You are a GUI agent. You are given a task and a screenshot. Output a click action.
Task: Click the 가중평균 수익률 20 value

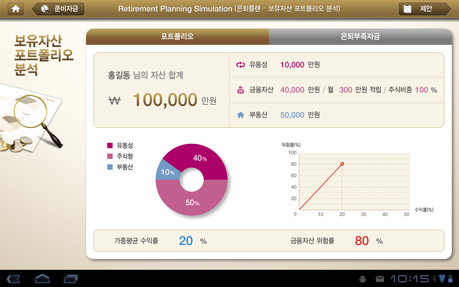click(x=186, y=241)
